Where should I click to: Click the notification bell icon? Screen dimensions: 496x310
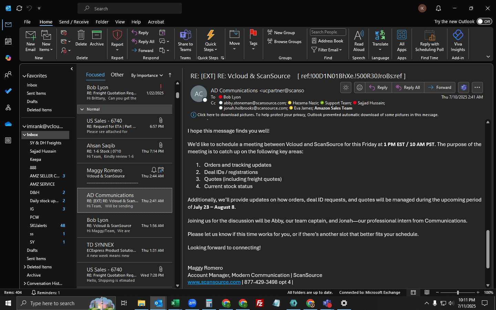438,8
